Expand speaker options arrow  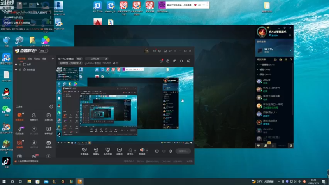click(147, 150)
